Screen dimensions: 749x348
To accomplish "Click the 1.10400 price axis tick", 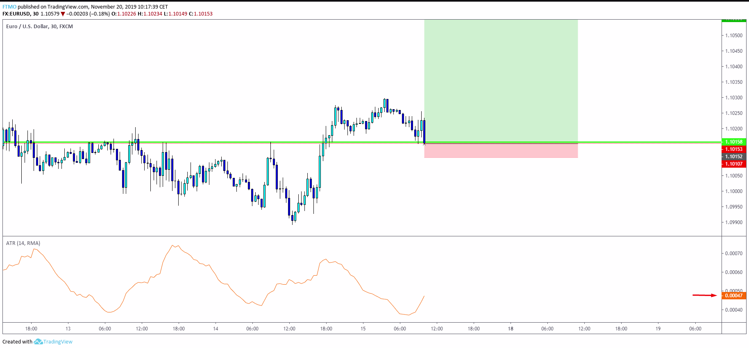I will pyautogui.click(x=733, y=67).
